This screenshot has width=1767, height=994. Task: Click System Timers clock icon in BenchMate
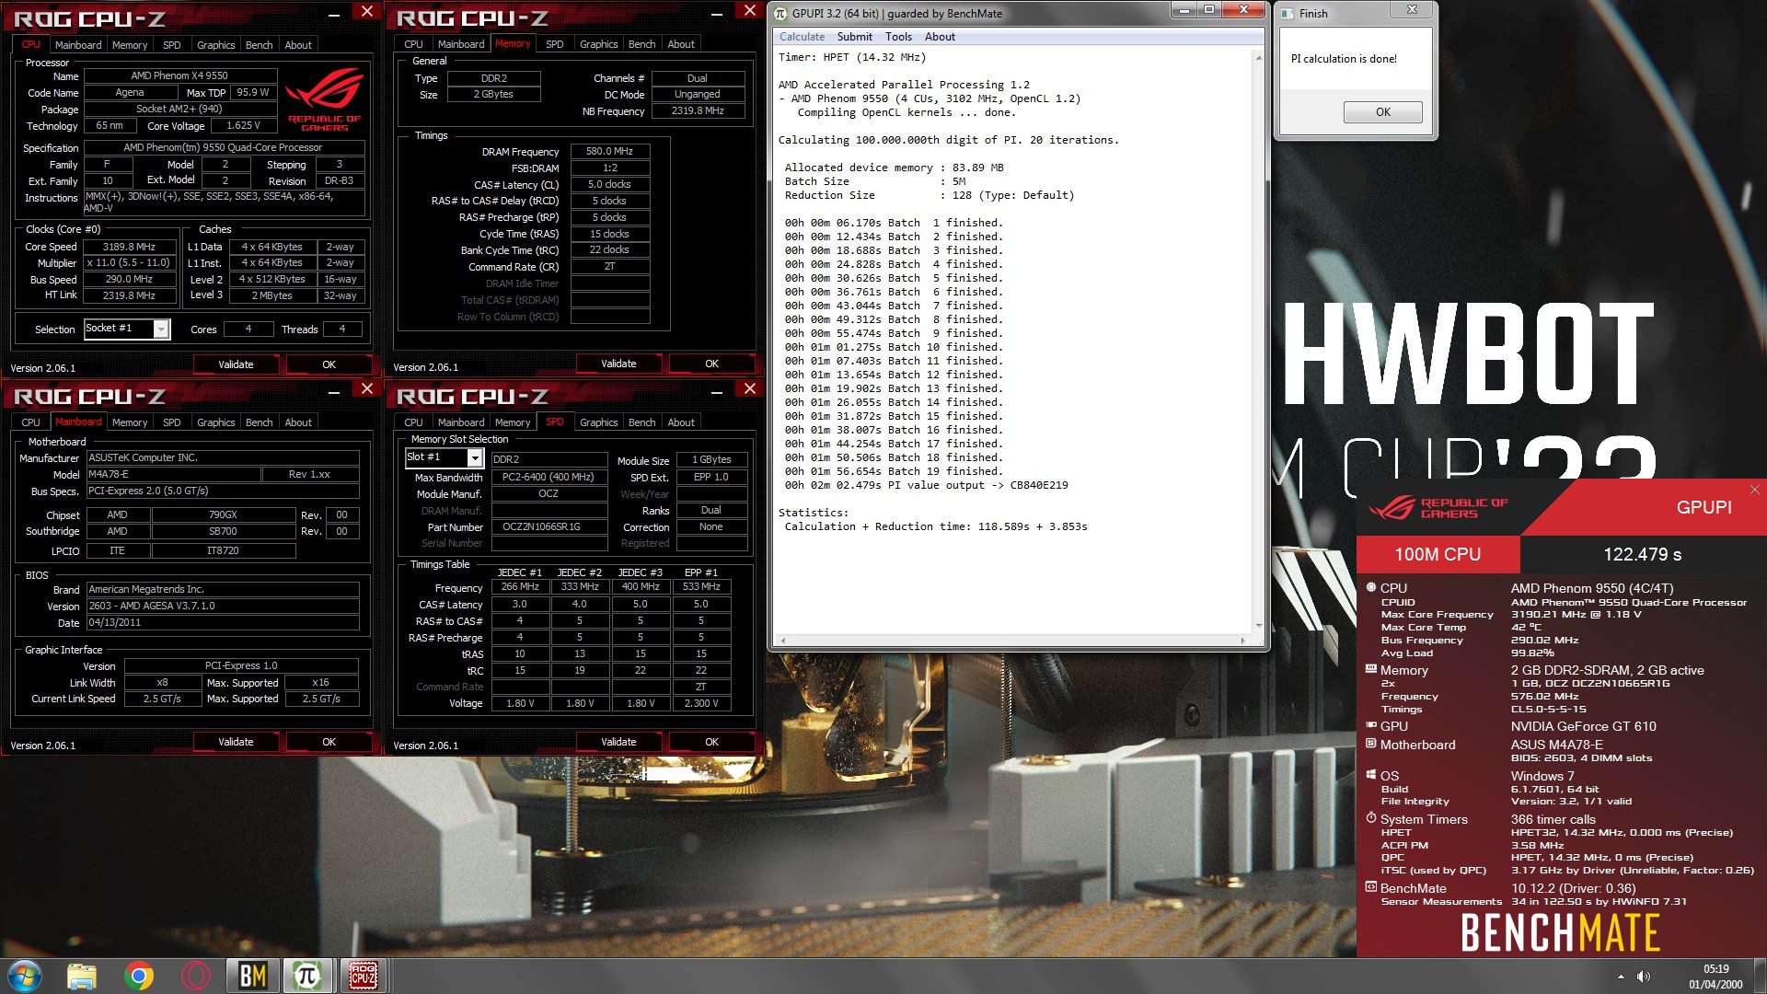[x=1371, y=818]
